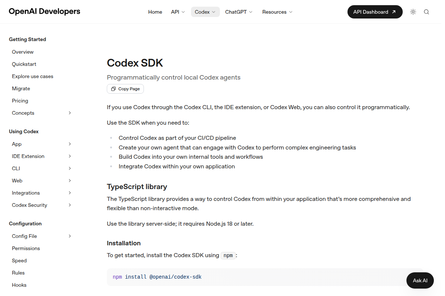Click the App sidebar label
Image resolution: width=445 pixels, height=296 pixels.
pyautogui.click(x=17, y=144)
